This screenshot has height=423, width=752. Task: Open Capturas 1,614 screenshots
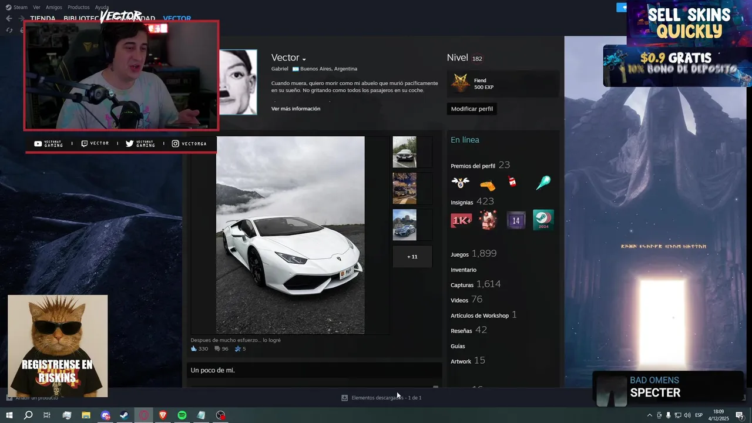point(476,284)
